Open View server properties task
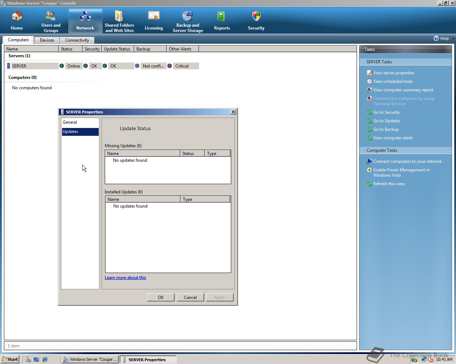 click(394, 73)
